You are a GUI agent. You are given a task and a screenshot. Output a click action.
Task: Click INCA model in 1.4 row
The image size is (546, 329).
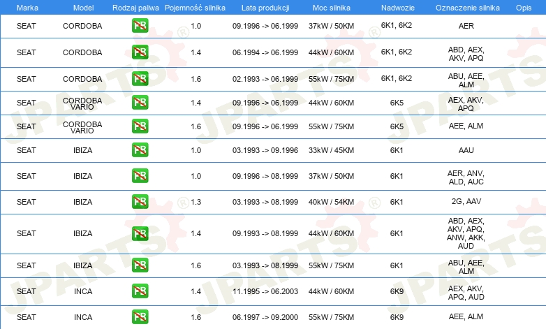[83, 291]
